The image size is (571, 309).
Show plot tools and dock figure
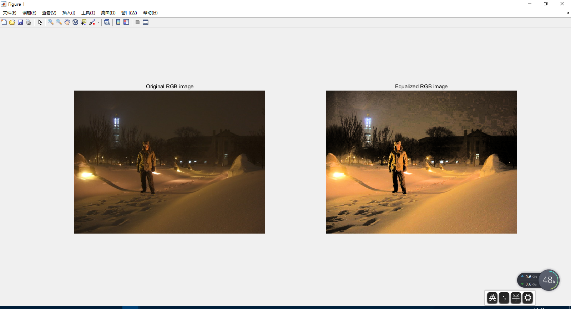pos(146,22)
